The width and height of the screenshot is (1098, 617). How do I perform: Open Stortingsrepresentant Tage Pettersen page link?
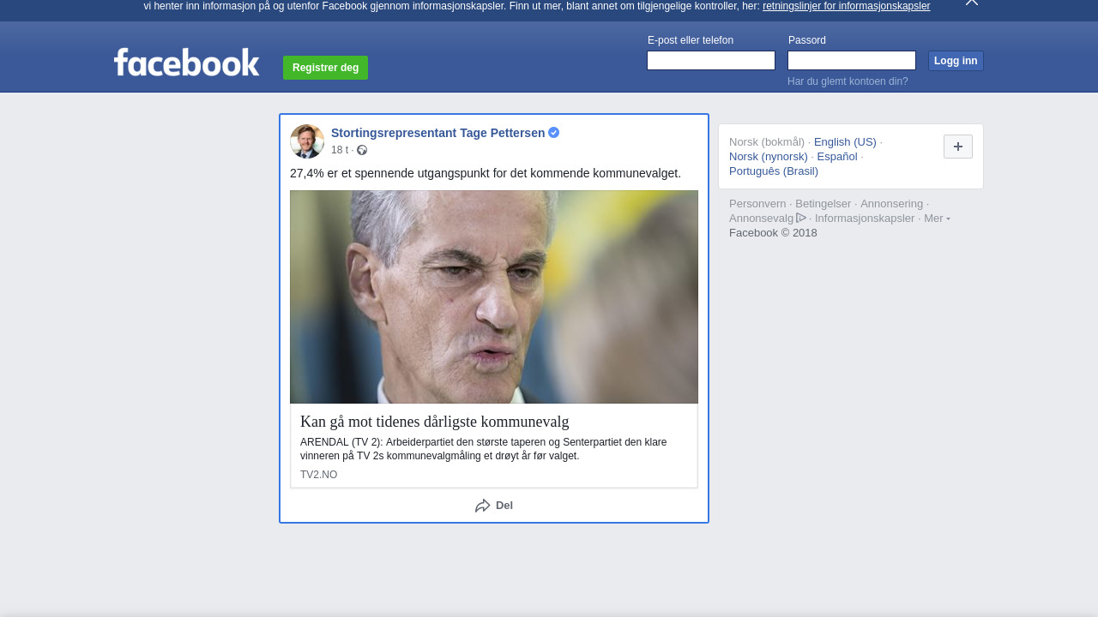437,133
